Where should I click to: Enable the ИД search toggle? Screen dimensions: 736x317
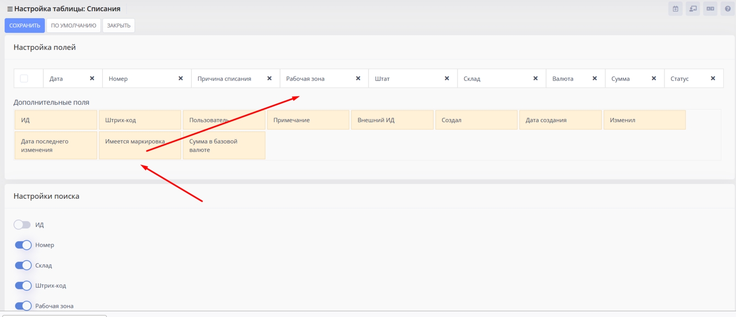point(22,225)
